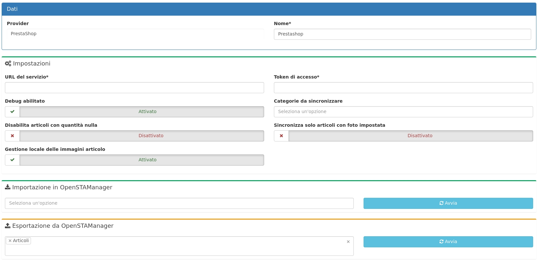Open the Categorie da sincronizzare dropdown
Viewport: 539px width, 262px height.
coord(403,112)
